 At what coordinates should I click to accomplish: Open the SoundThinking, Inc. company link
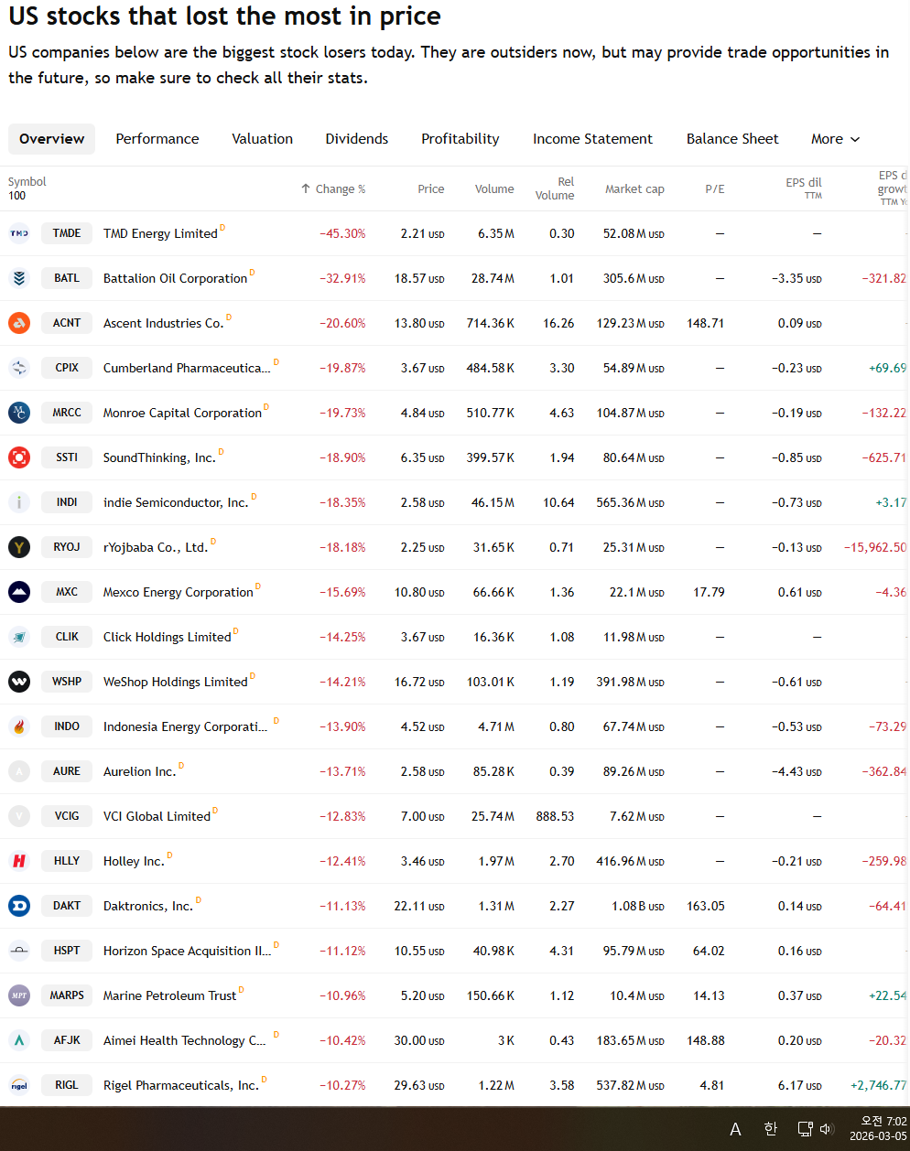tap(159, 457)
